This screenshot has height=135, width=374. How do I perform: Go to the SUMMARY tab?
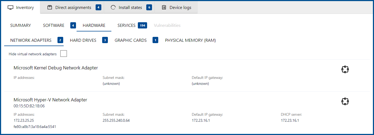pyautogui.click(x=20, y=25)
